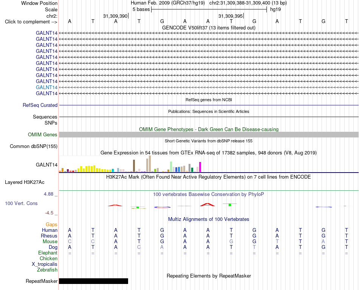Viewport: 359px width, 290px height.
Task: Click the teal bar in GTEx chart
Action: (113, 170)
